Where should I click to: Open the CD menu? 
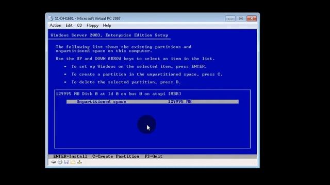tap(79, 25)
